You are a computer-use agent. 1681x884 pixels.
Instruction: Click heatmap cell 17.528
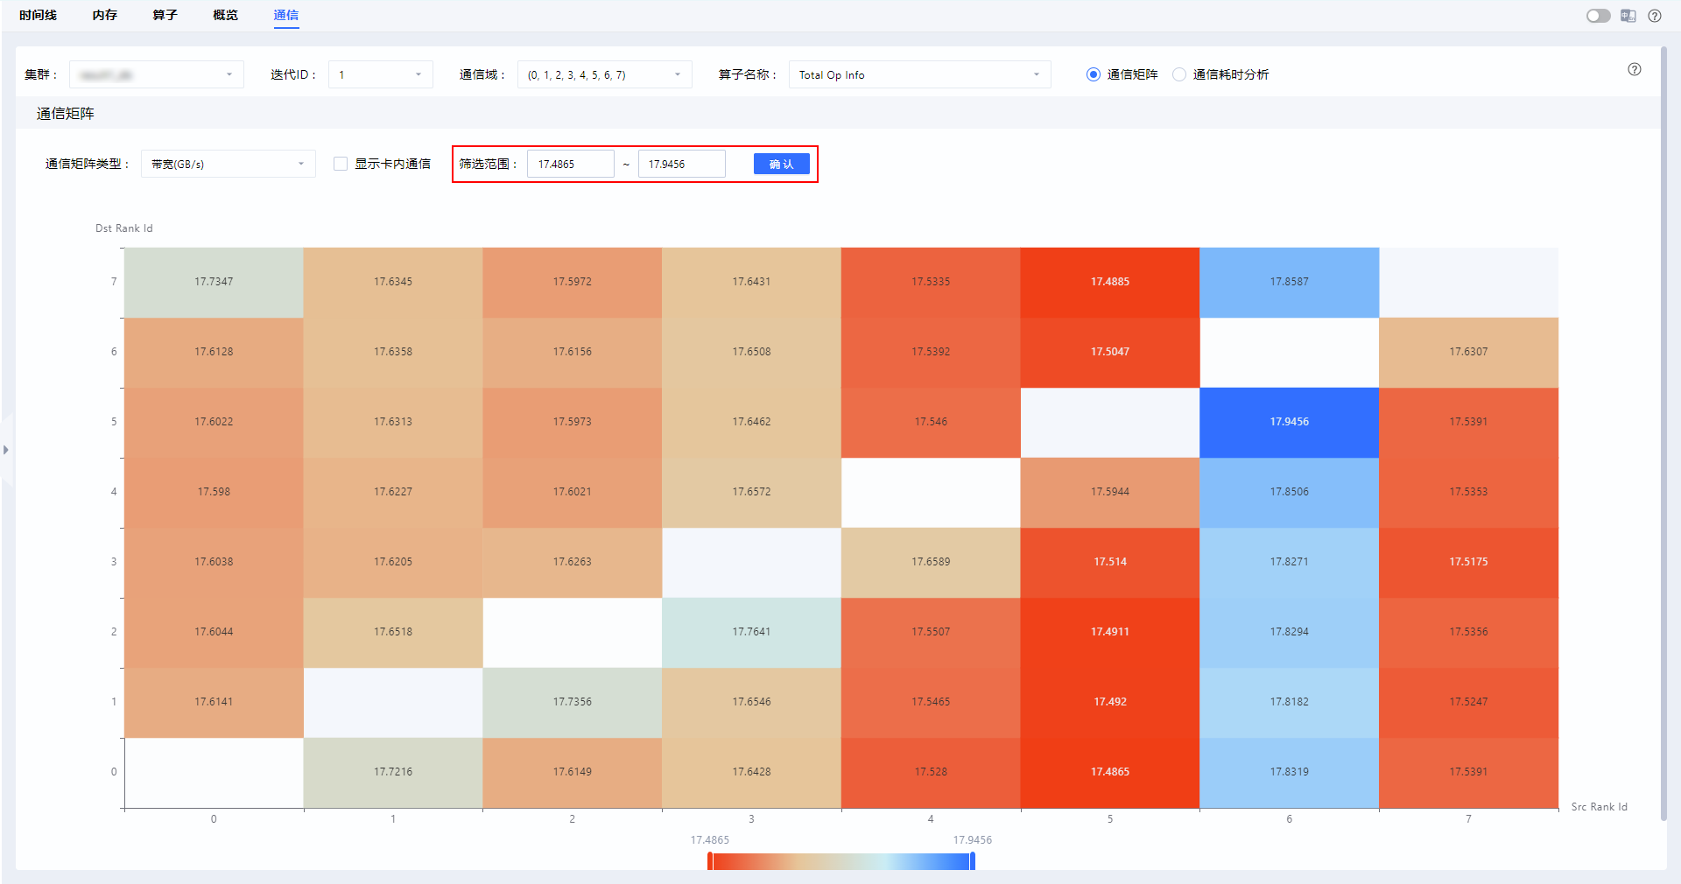coord(931,772)
